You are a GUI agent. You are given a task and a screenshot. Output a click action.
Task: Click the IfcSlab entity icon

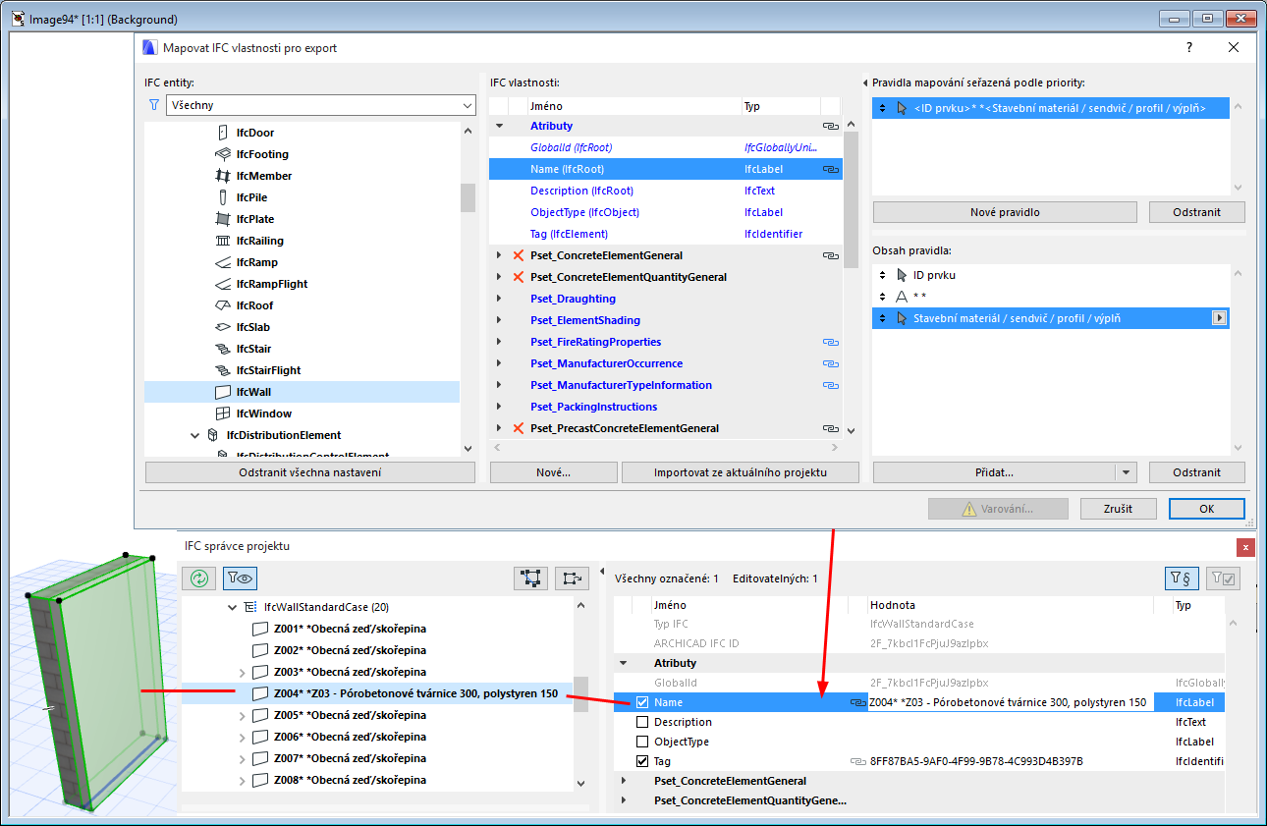[223, 327]
